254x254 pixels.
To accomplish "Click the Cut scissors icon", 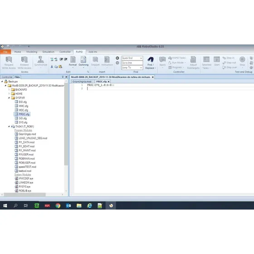I will (x=52, y=67).
